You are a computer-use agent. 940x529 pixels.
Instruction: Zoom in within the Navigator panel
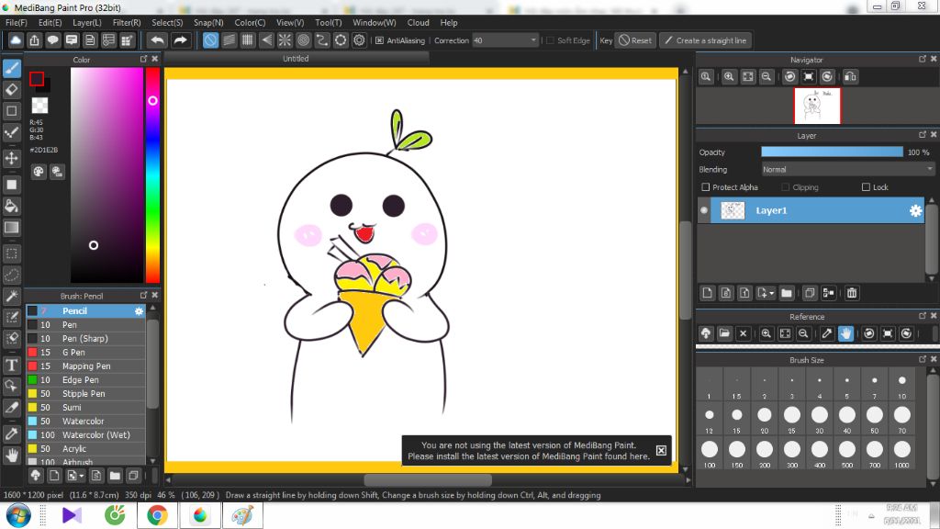[729, 77]
